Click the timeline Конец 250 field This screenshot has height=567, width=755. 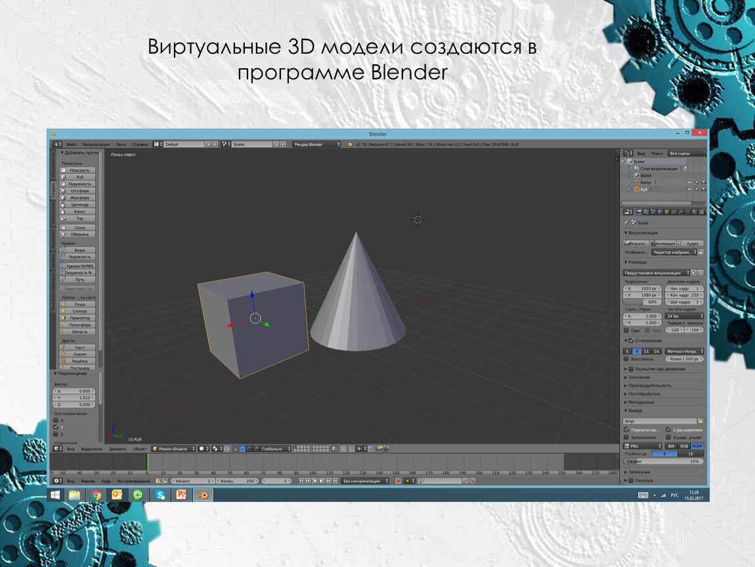click(238, 481)
